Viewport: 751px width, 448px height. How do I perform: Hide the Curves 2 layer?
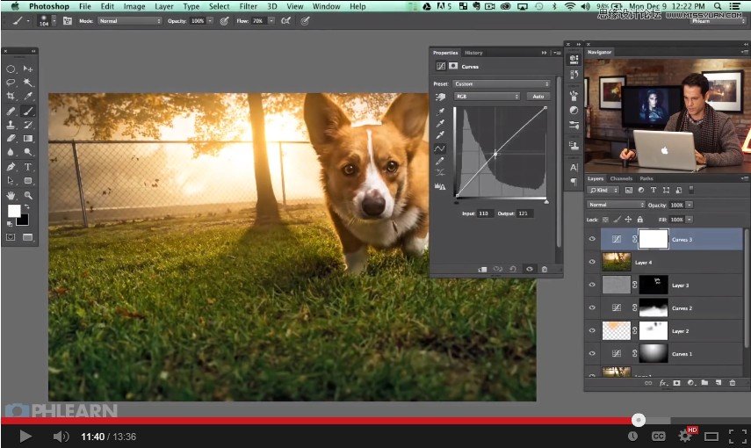pos(592,307)
